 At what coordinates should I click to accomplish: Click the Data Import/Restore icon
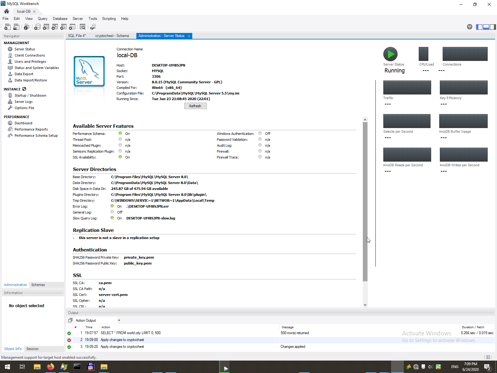10,80
